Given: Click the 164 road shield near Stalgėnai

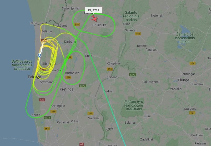Looking at the screenshot, I should [192, 113].
